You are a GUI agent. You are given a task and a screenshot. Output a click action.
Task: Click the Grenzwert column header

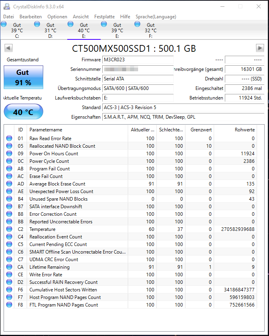(200, 130)
